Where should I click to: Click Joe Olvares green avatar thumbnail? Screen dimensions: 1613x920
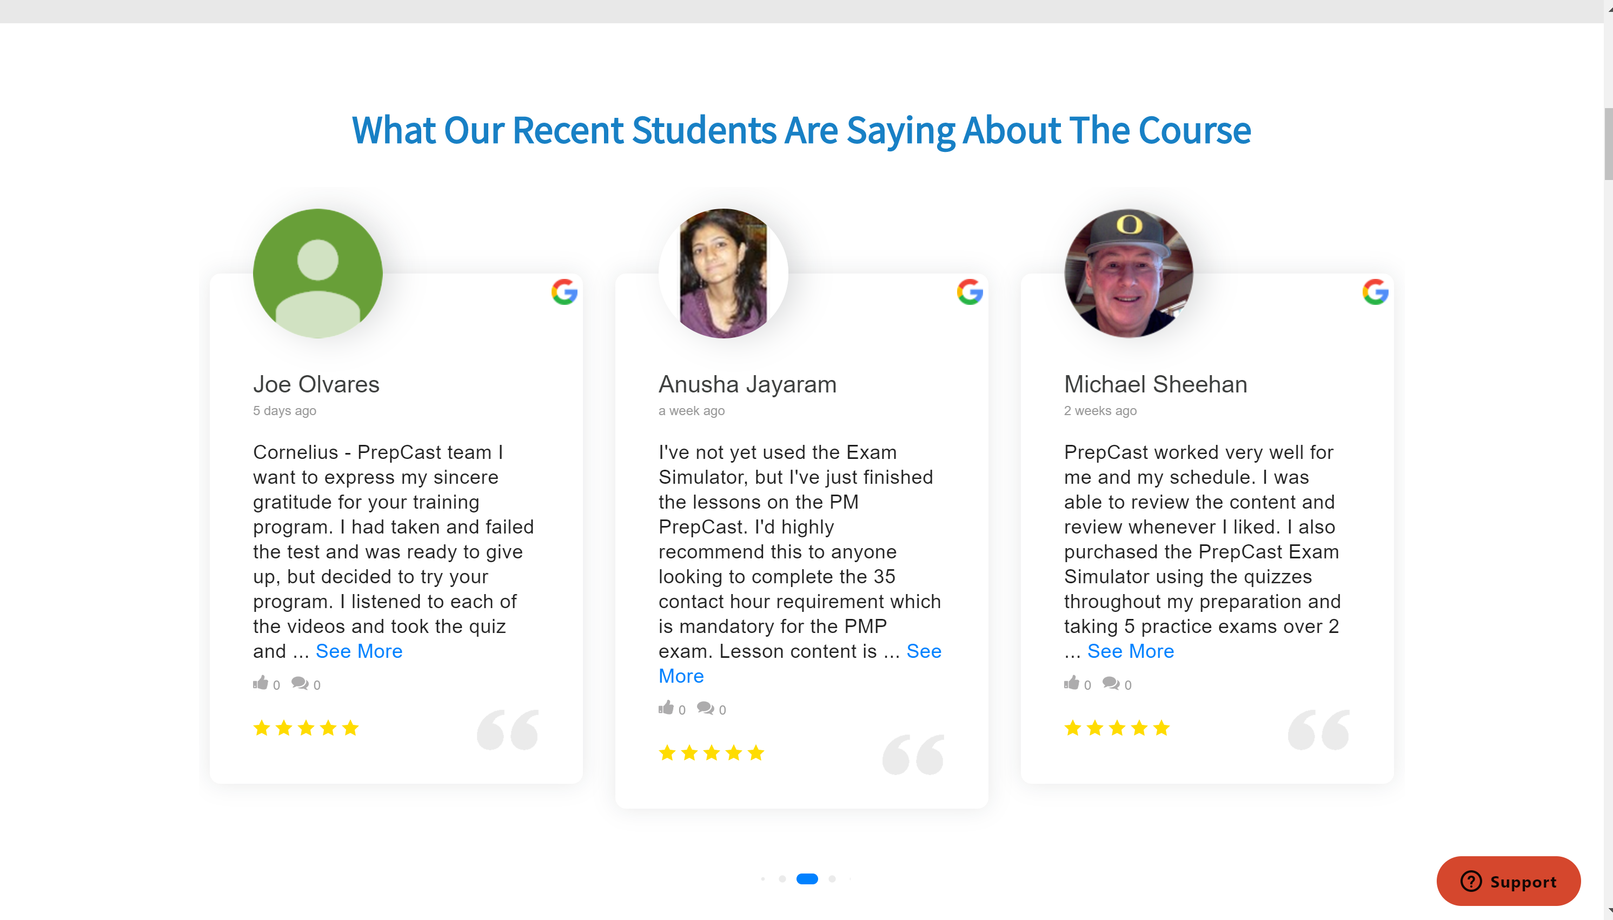click(317, 273)
